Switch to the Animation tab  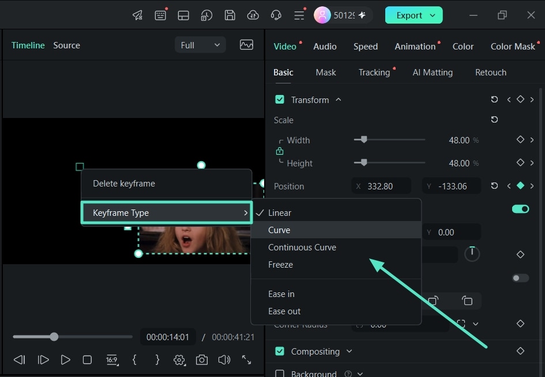tap(415, 47)
